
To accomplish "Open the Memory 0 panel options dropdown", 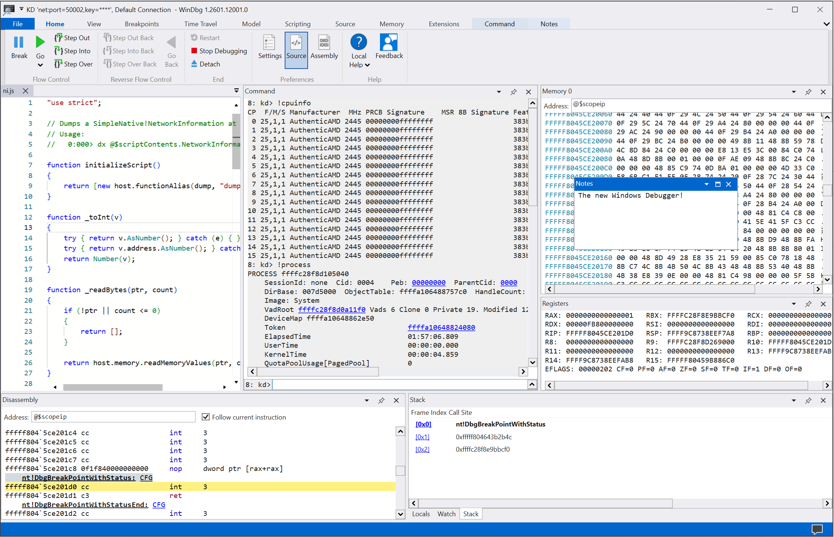I will tap(794, 92).
